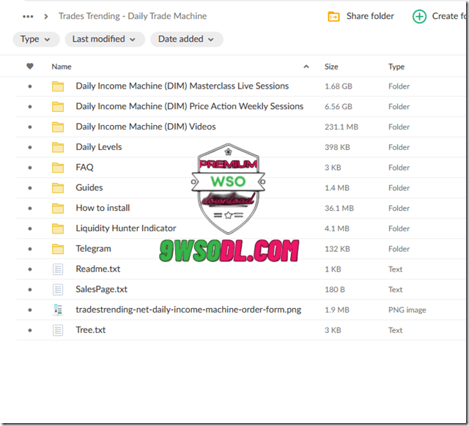Click the favourite dot for Daily Levels
Viewport: 469px width, 426px height.
30,147
